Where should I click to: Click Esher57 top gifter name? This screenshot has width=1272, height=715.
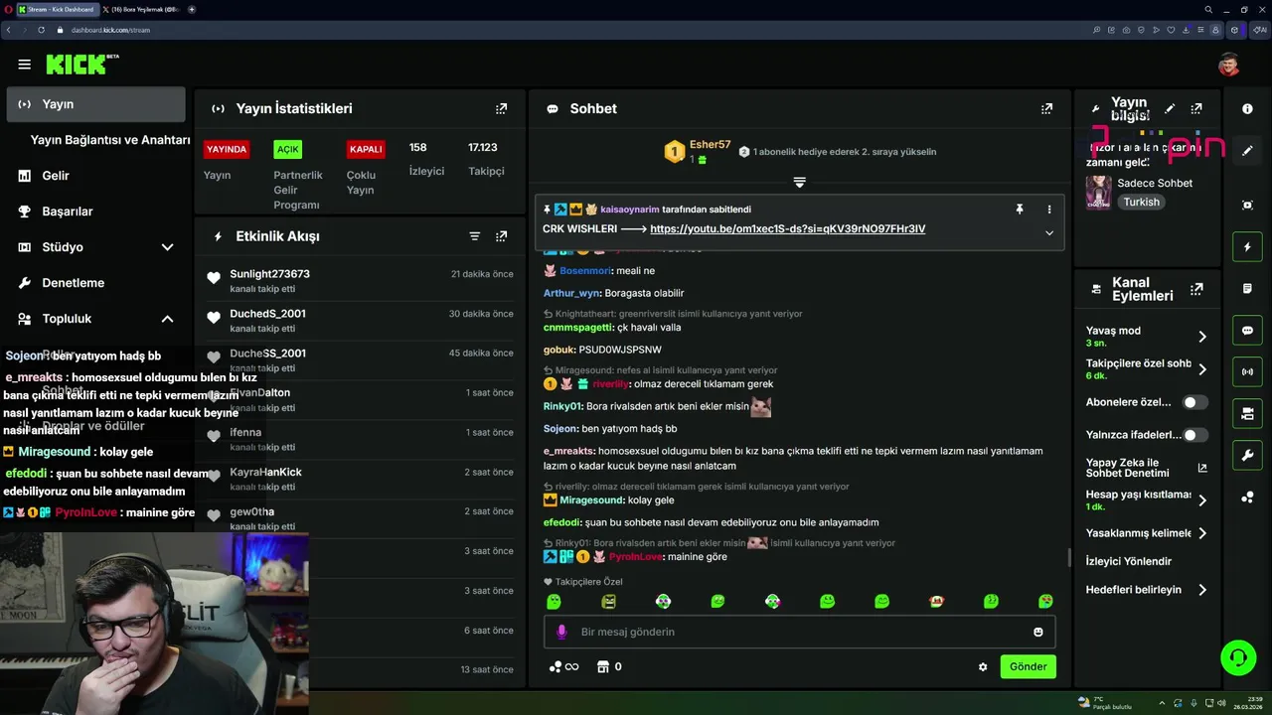(710, 145)
